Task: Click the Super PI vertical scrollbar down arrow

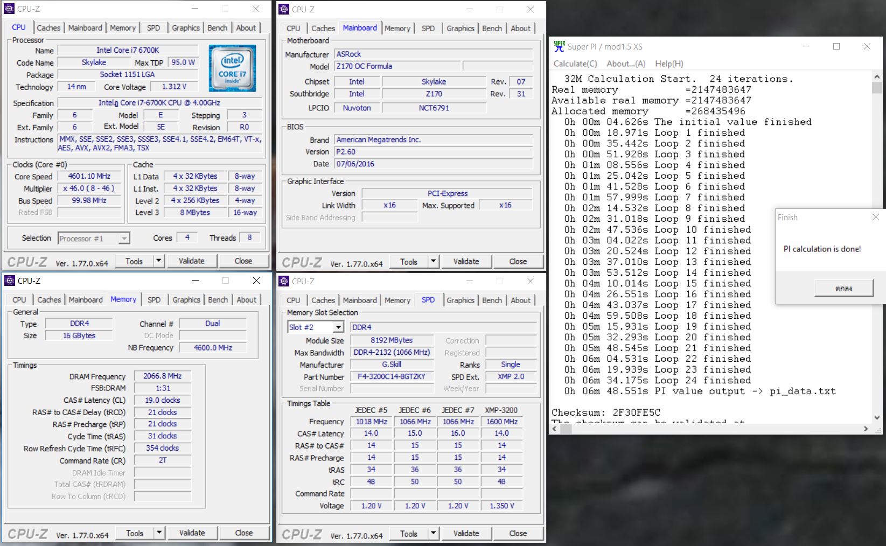Action: coord(877,417)
